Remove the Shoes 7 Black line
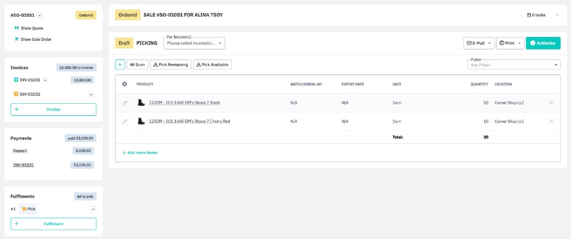This screenshot has width=571, height=239. pos(552,103)
